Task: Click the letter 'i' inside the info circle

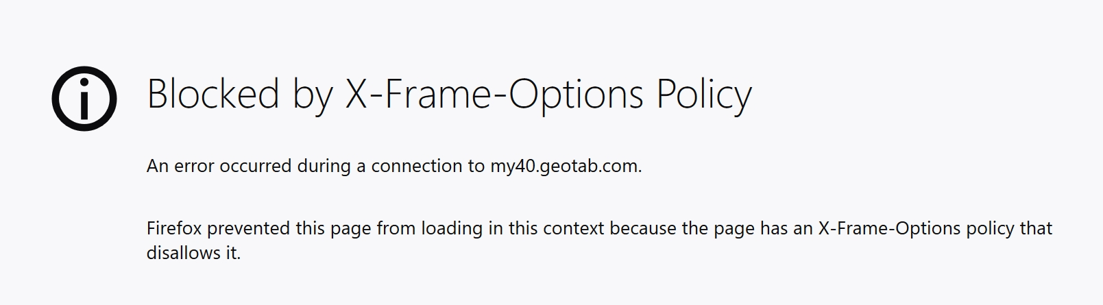Action: point(84,98)
